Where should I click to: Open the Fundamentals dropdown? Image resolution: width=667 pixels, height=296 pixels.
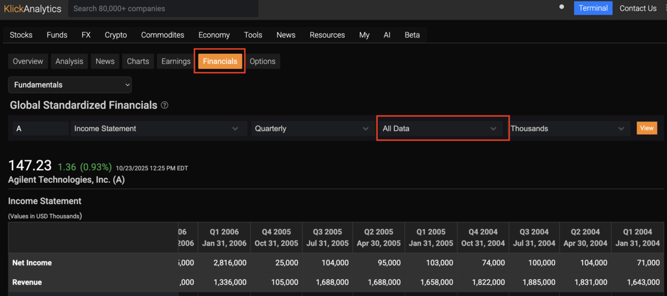(x=70, y=85)
